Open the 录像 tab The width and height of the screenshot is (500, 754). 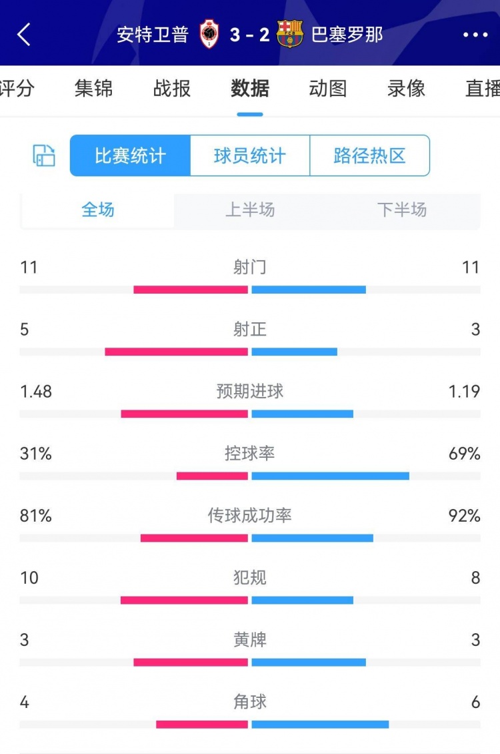406,89
